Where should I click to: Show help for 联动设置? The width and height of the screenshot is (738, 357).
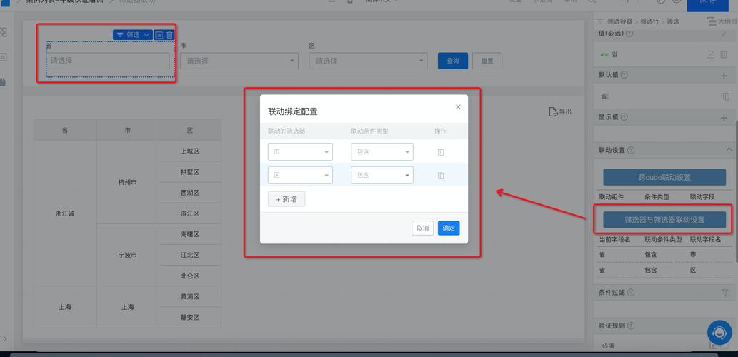(x=631, y=150)
